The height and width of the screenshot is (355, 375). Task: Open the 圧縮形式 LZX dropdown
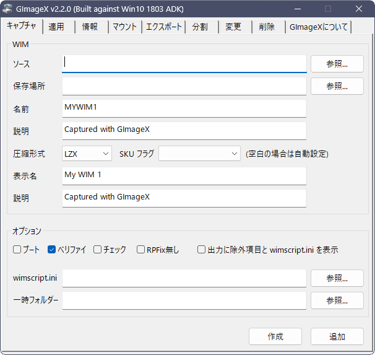tap(87, 154)
